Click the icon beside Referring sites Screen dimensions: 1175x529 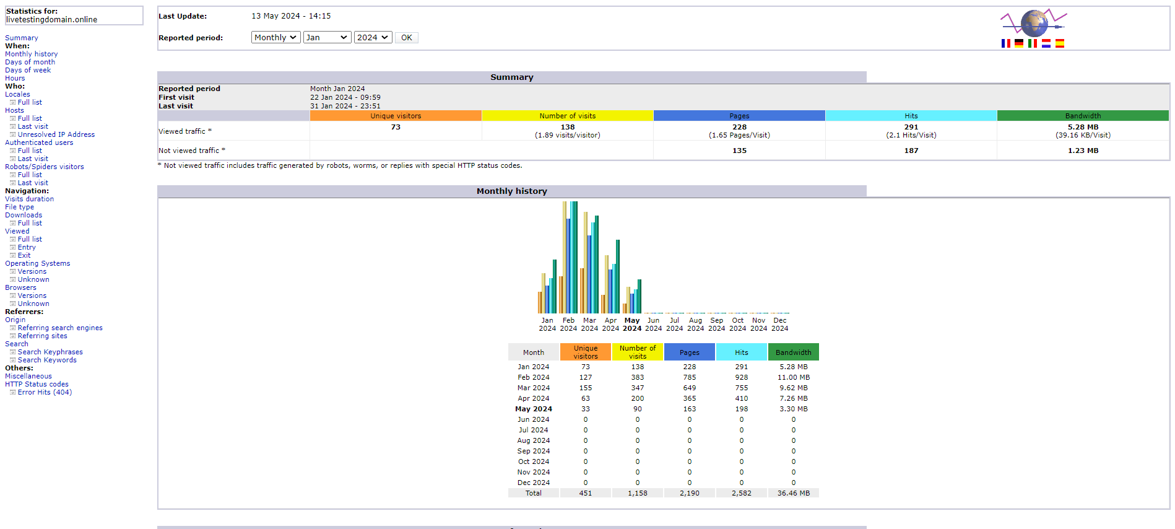[x=12, y=336]
